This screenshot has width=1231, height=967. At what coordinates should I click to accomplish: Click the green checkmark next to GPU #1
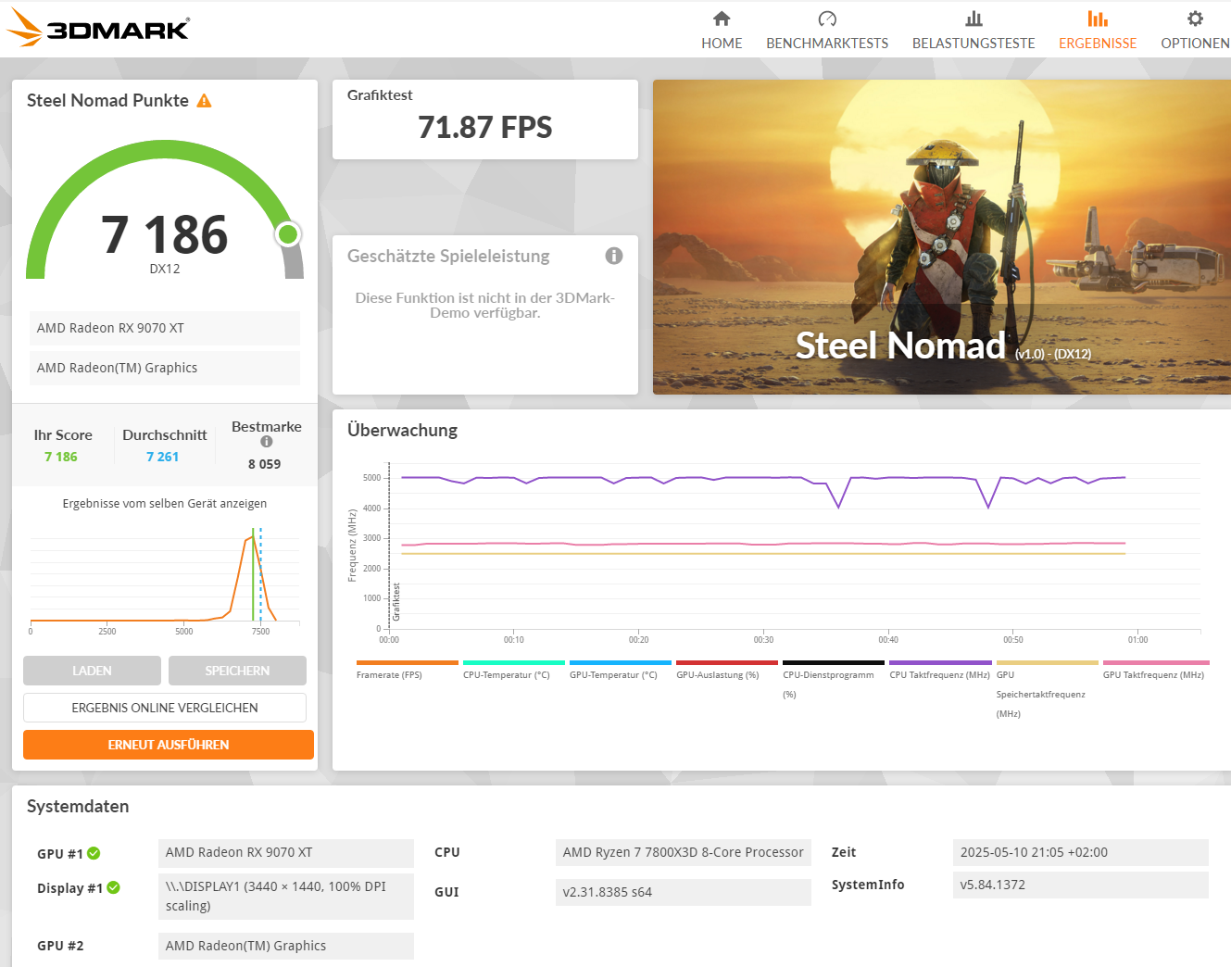tap(94, 853)
